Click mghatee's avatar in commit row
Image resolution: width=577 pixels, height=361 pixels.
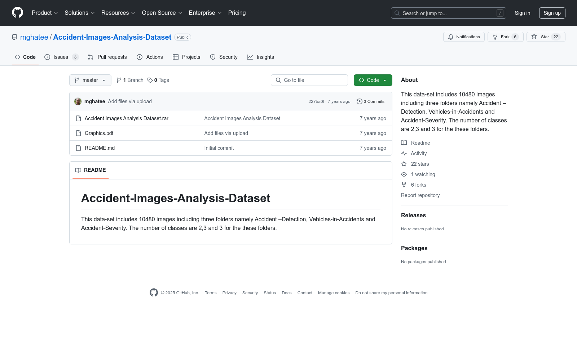78,101
